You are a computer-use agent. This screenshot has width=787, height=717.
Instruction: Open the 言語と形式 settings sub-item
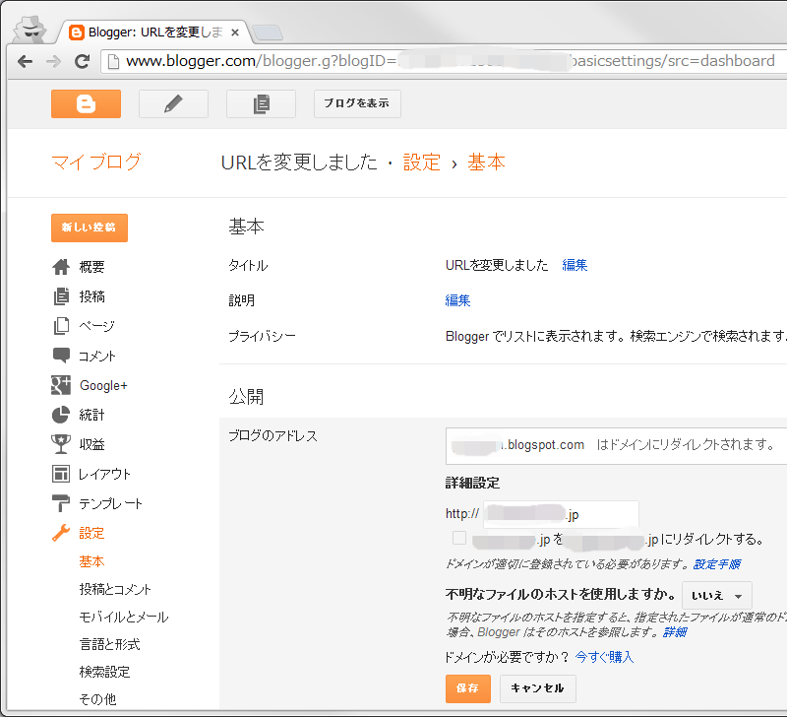tap(109, 645)
